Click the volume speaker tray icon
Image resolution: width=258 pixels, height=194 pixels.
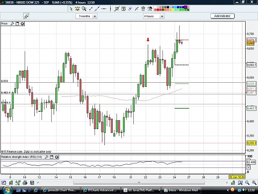click(244, 190)
